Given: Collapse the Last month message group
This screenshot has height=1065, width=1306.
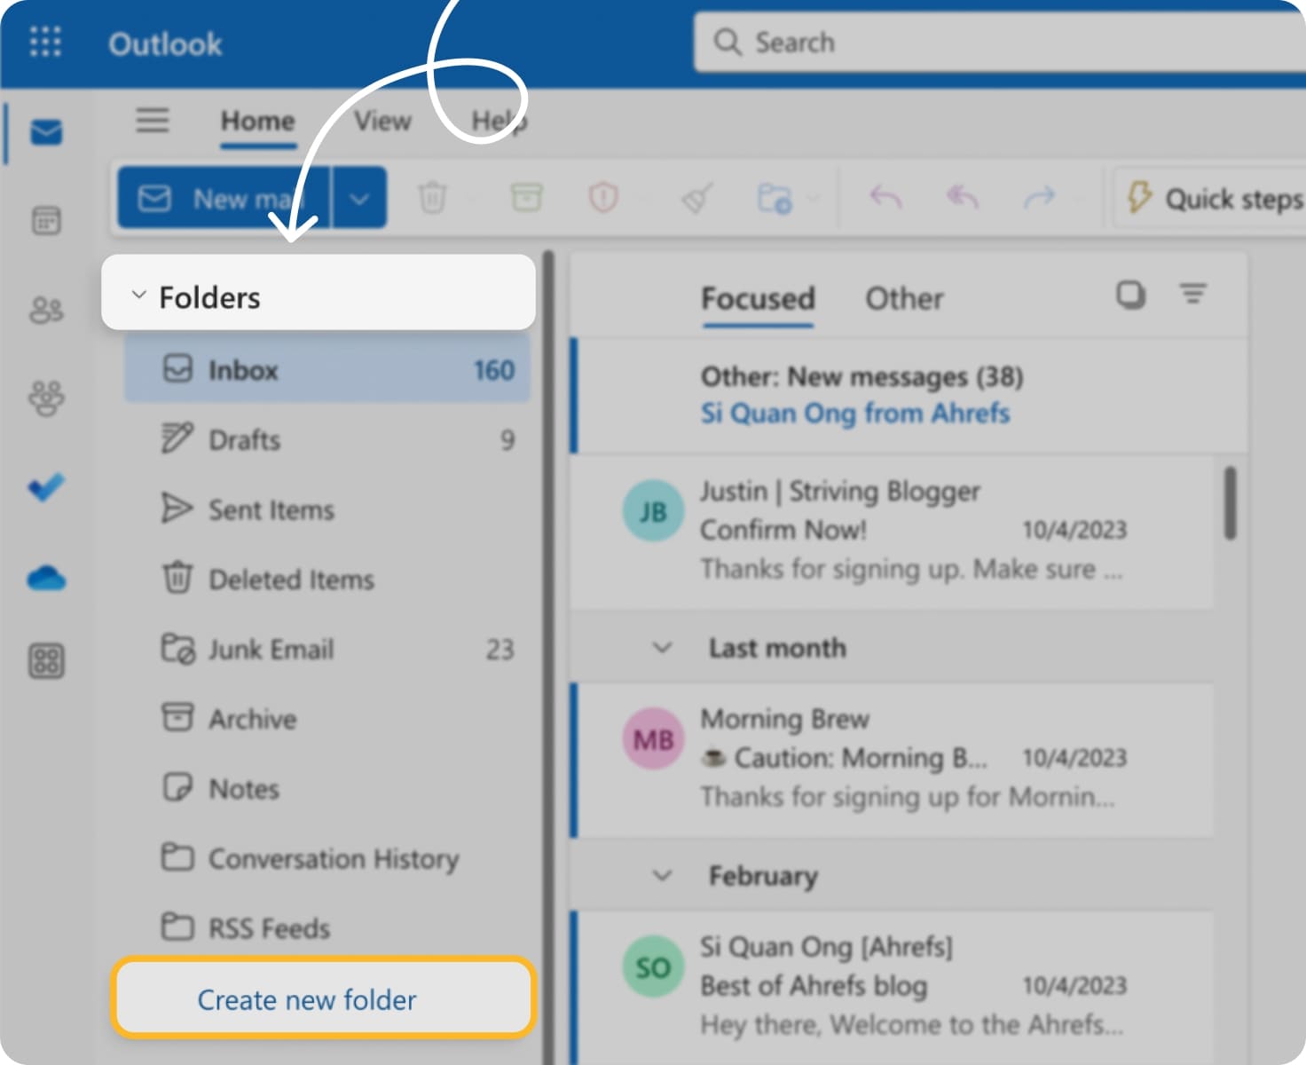Looking at the screenshot, I should tap(661, 648).
